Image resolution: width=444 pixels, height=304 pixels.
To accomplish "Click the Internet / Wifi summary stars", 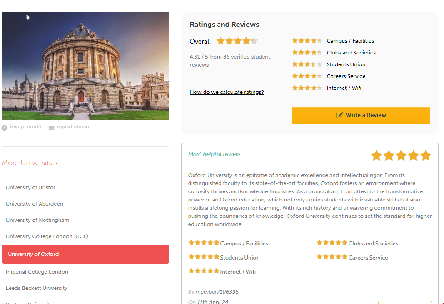I will point(307,88).
